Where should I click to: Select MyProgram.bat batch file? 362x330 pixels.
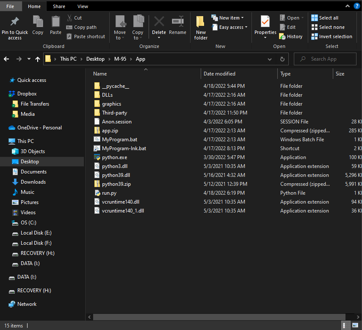[119, 140]
